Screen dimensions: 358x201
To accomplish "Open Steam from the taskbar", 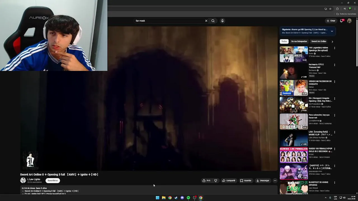I will [176, 198].
